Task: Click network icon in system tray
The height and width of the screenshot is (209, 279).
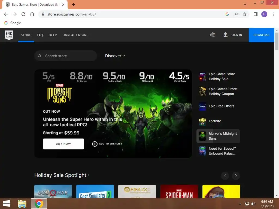Action: point(247,204)
